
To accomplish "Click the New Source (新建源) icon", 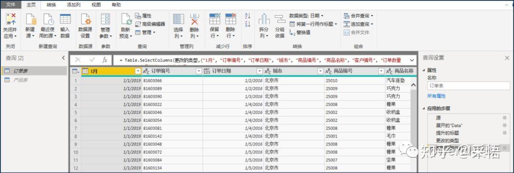I will pyautogui.click(x=31, y=19).
